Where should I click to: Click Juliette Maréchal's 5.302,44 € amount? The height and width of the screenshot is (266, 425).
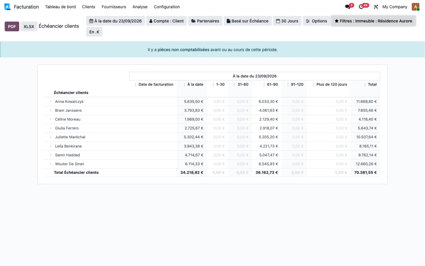click(x=194, y=137)
